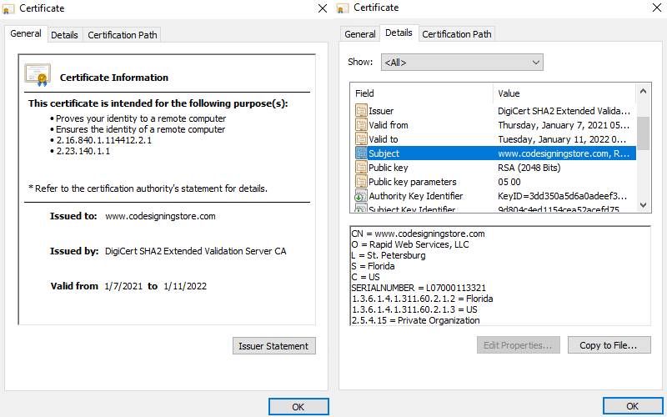The height and width of the screenshot is (417, 667).
Task: Select General tab in left window
Action: 26,33
